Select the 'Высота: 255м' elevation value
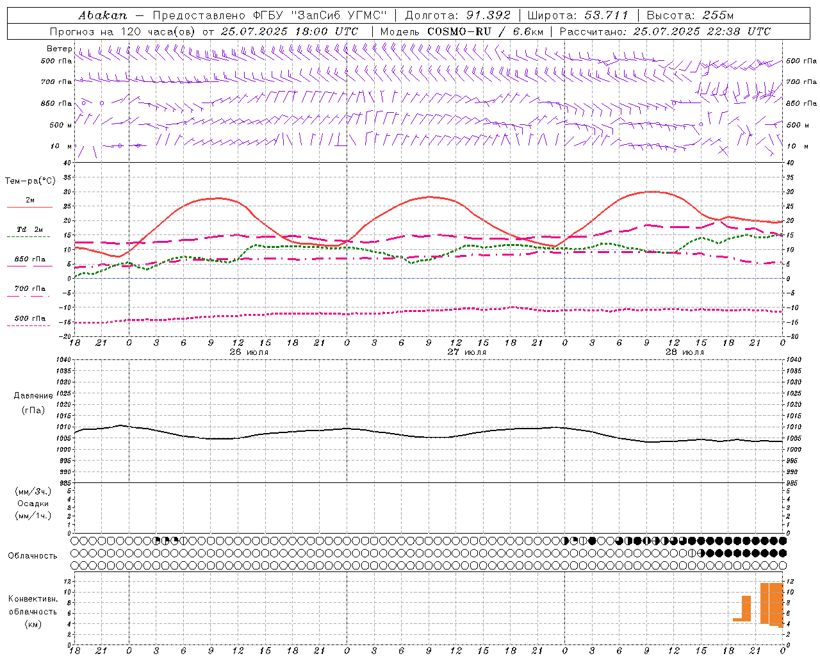The height and width of the screenshot is (656, 820). coord(690,15)
